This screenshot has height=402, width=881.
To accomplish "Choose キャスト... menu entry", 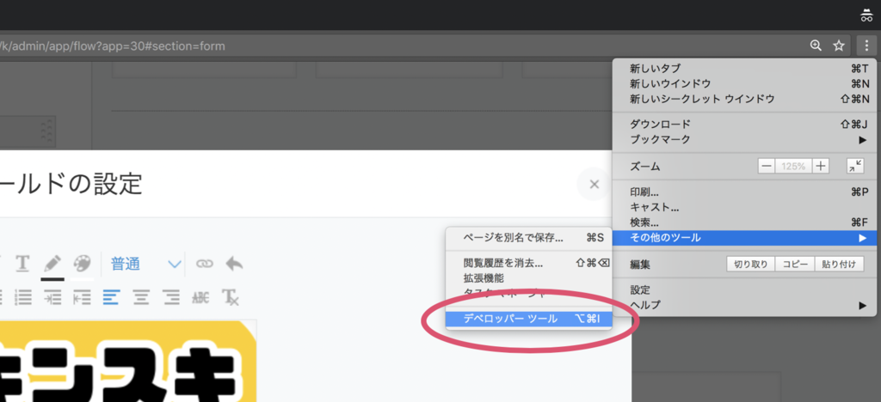I will [744, 207].
